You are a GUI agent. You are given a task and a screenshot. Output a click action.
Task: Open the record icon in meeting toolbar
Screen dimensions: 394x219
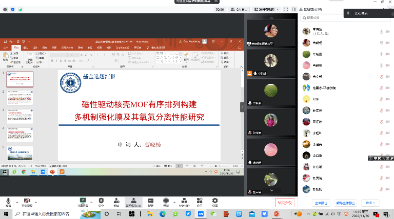[x=166, y=201]
